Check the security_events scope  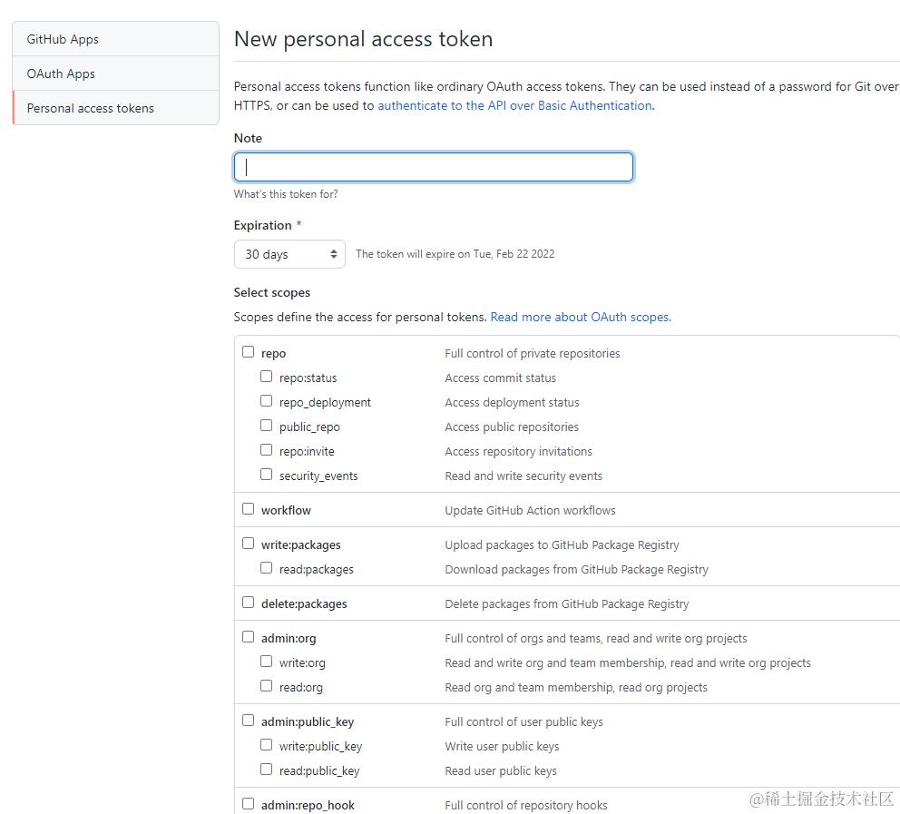(x=267, y=475)
